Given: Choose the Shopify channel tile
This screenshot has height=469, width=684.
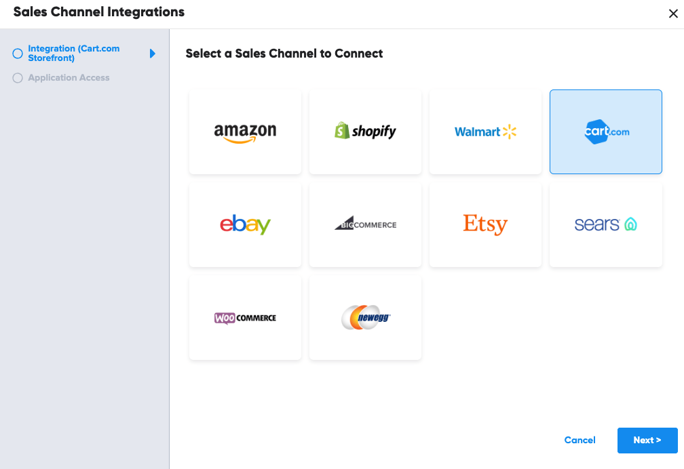Looking at the screenshot, I should point(365,132).
